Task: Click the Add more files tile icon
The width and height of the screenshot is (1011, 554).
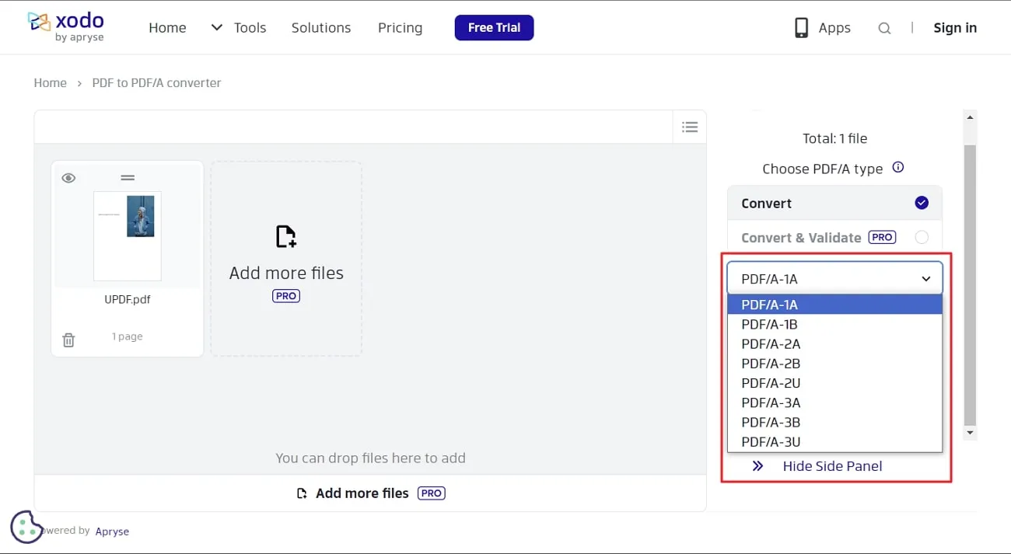Action: (286, 236)
